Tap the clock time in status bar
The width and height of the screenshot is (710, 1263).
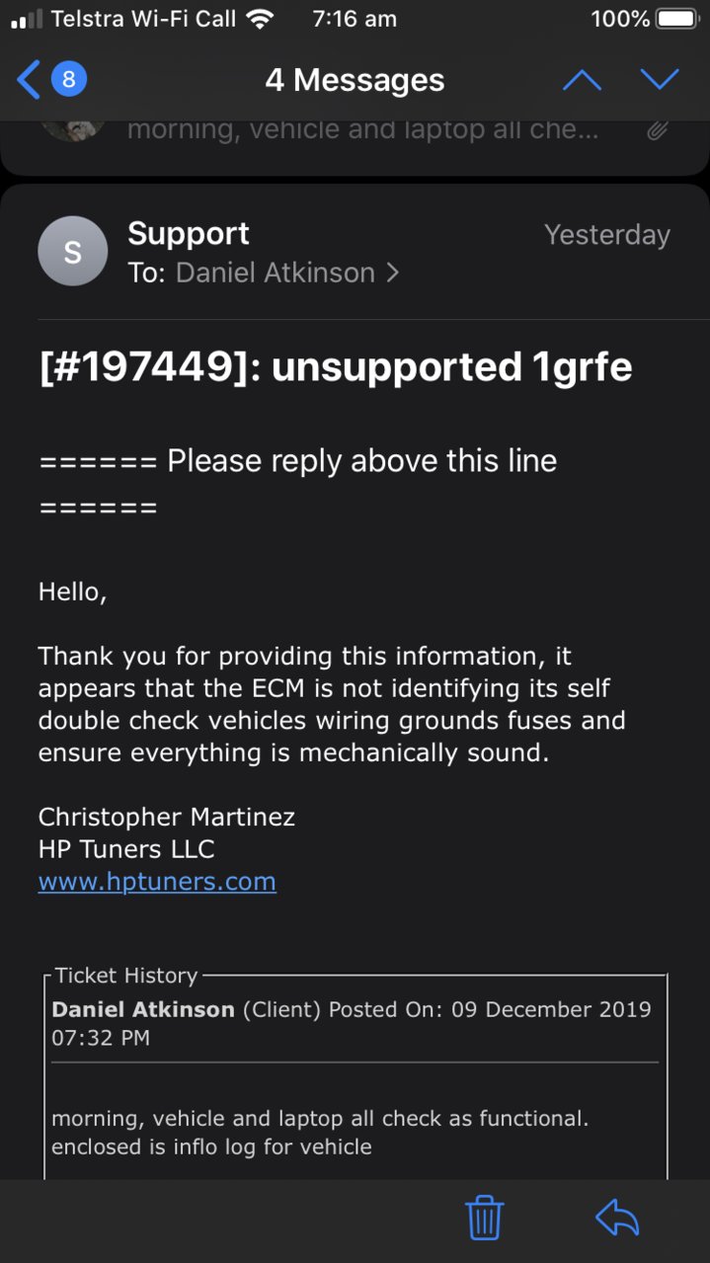tap(354, 19)
